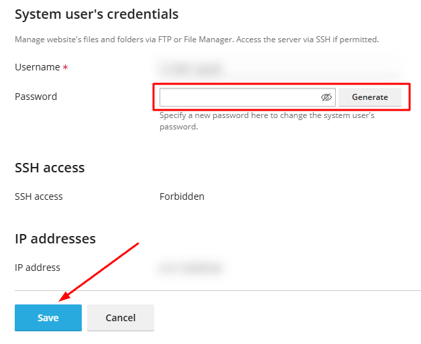Click the red arrow pointing at Save
Viewport: 421px width, 344px height.
[101, 270]
